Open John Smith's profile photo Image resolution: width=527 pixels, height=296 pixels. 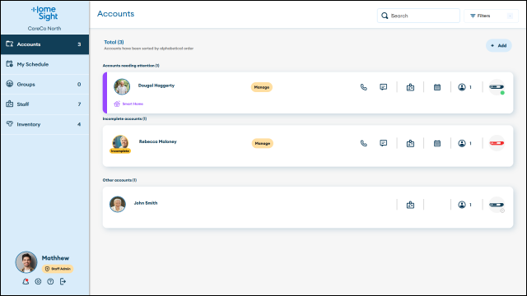(118, 204)
